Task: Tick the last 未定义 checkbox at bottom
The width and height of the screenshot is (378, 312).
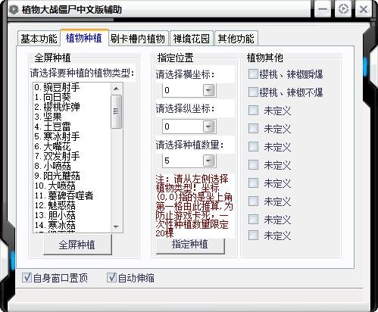Action: tap(253, 236)
